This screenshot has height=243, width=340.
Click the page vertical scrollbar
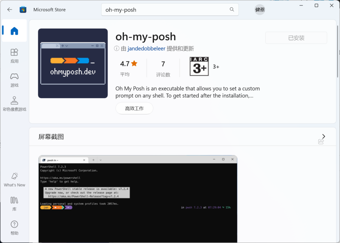(338, 51)
